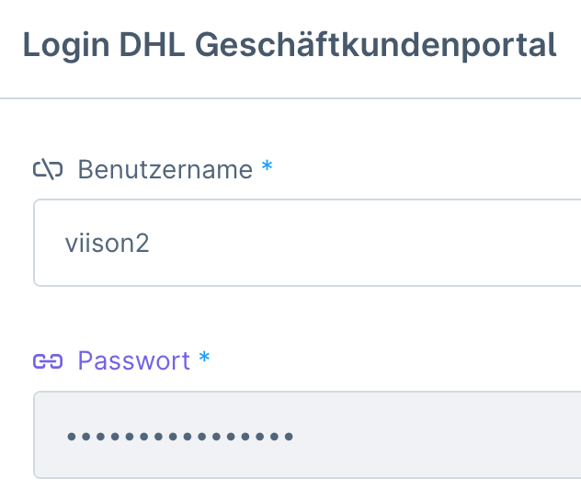This screenshot has width=581, height=502.
Task: Click empty area of the Benutzername field
Action: [370, 243]
